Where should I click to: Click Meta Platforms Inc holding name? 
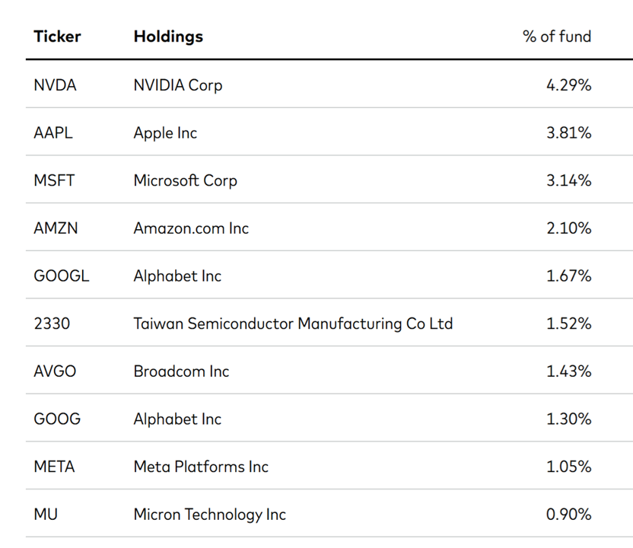pyautogui.click(x=201, y=467)
